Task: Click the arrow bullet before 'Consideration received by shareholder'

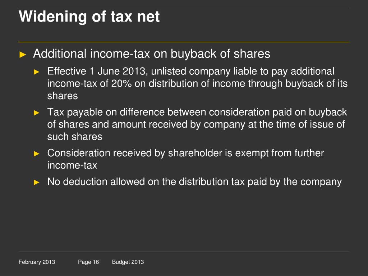Action: [37, 154]
